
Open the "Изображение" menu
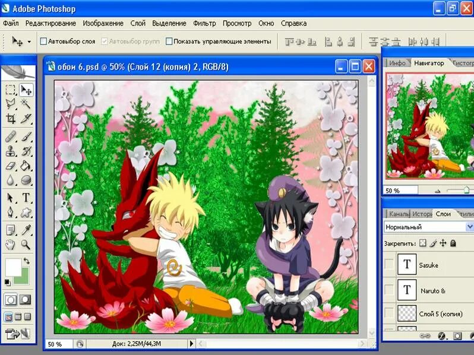click(103, 23)
